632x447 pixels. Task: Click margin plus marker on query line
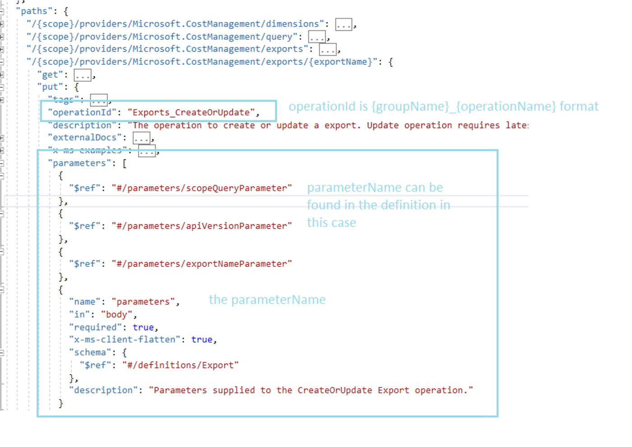tap(2, 36)
